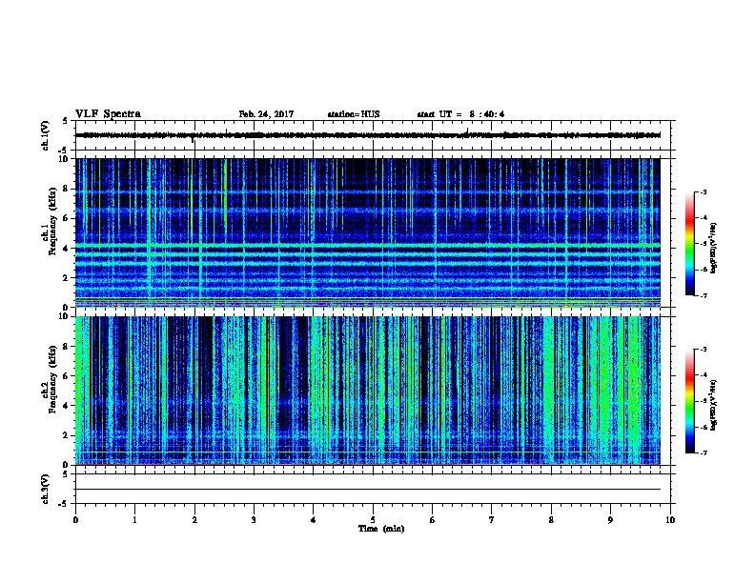
Task: Click the "8" kHz tick on ch.1 frequency axis
Action: [66, 189]
